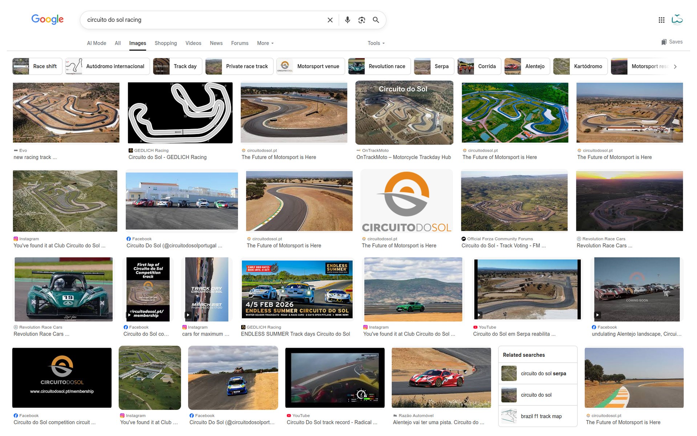Switch to the Forums tab

click(240, 43)
